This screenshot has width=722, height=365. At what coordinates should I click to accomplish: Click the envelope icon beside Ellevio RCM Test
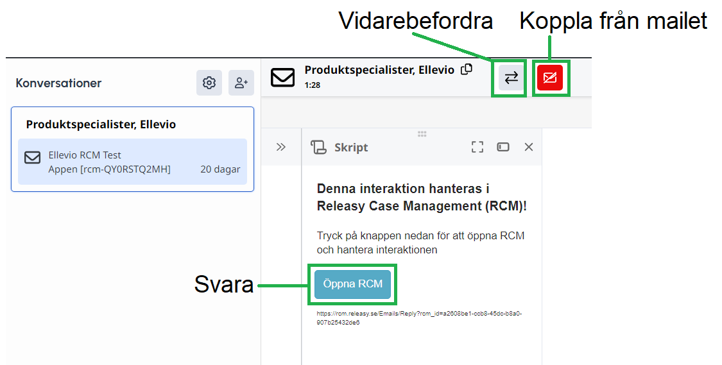[32, 158]
